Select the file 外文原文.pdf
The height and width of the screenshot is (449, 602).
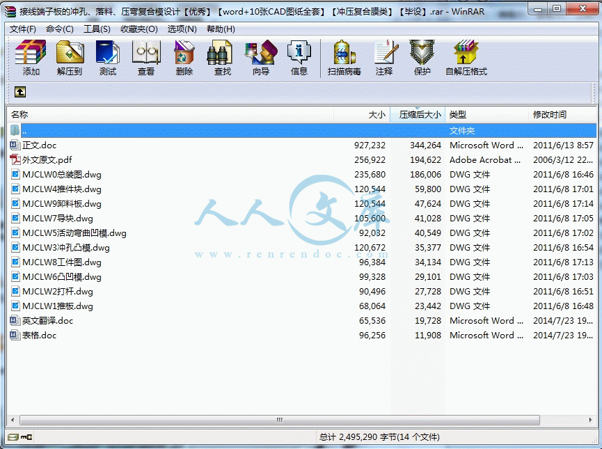coord(47,160)
